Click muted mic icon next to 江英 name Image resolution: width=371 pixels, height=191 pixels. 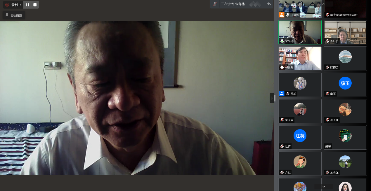coord(282,146)
